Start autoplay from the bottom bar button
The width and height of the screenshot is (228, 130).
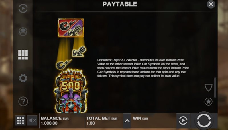pyautogui.click(x=183, y=120)
